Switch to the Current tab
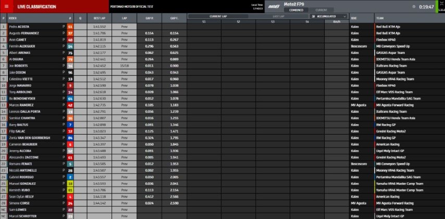 point(322,10)
